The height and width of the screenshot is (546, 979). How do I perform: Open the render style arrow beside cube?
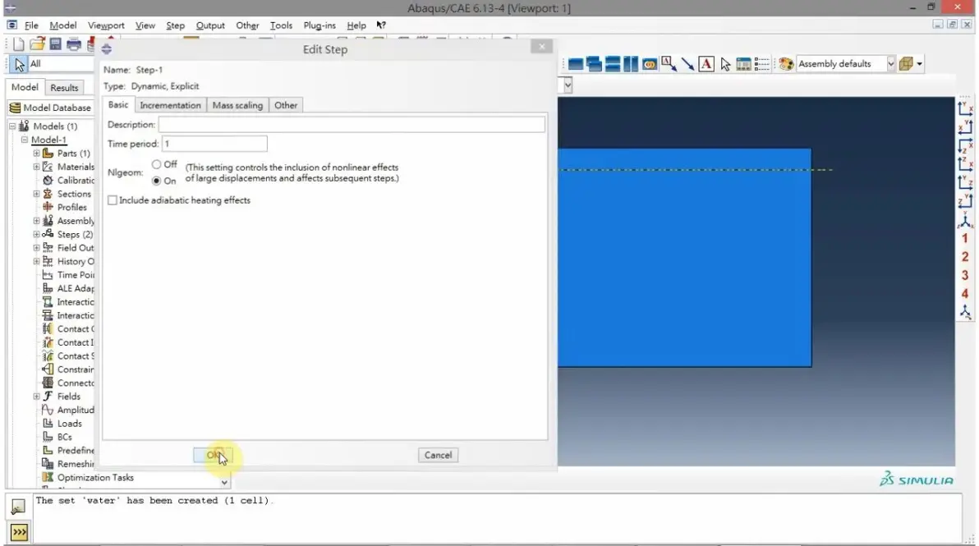click(920, 64)
